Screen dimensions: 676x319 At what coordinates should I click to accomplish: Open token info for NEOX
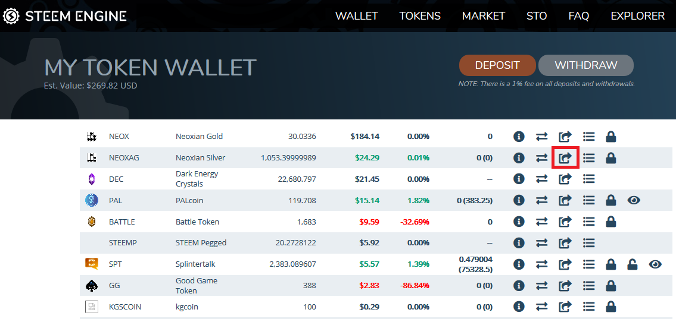coord(519,137)
